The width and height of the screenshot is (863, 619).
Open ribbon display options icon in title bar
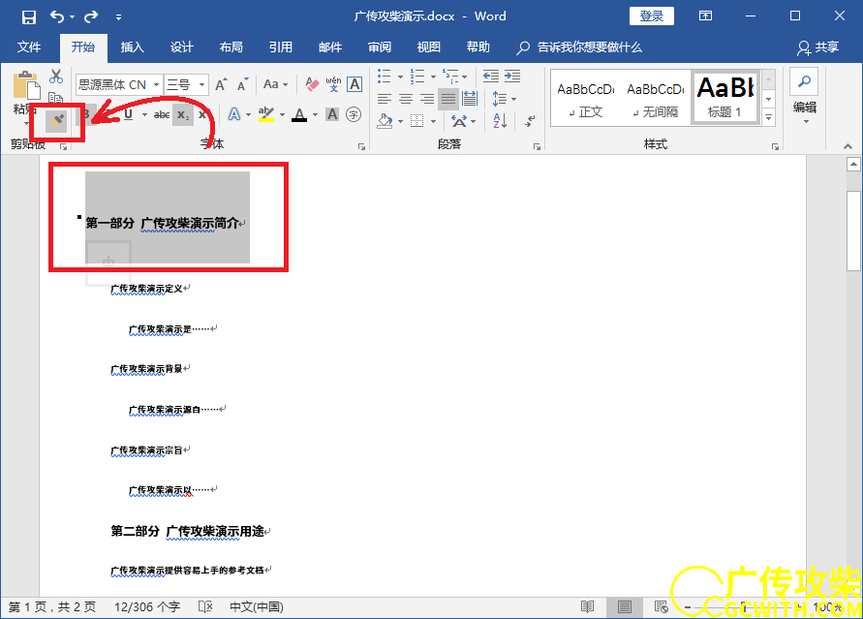pyautogui.click(x=705, y=15)
